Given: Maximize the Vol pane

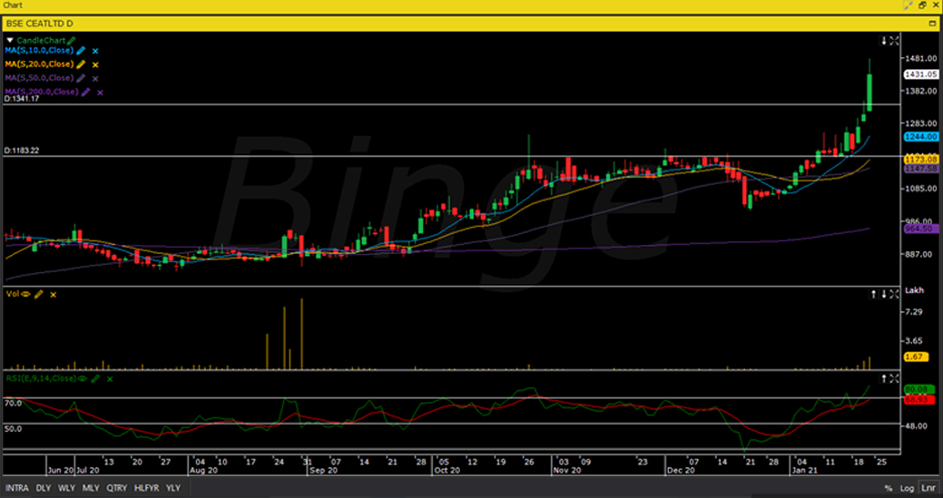Looking at the screenshot, I should pos(894,294).
